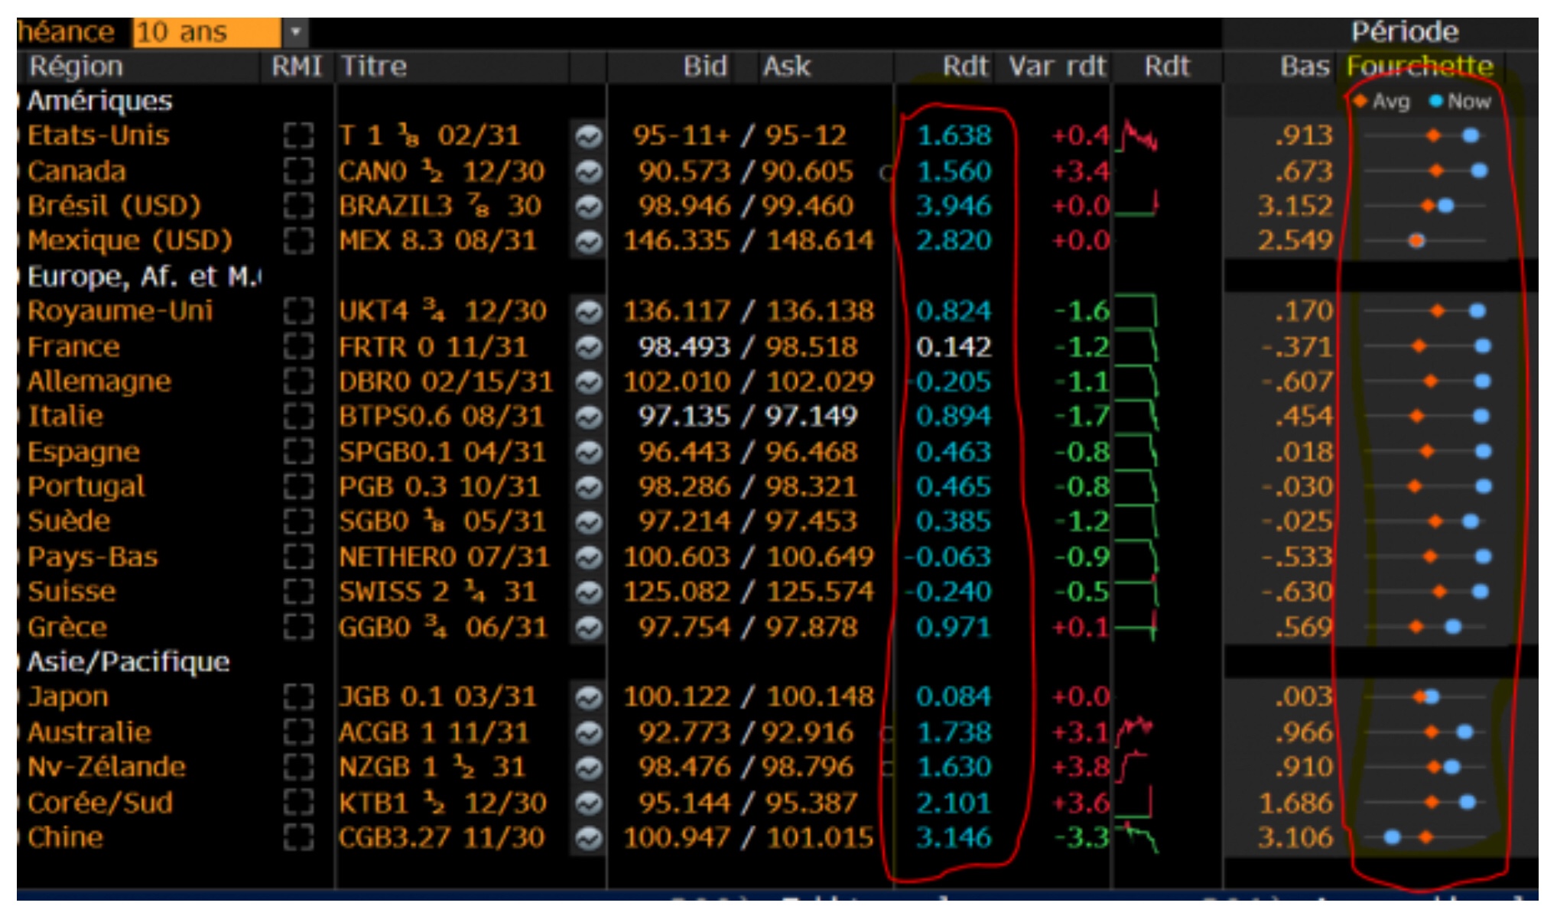Click chart icon next to SWISS 2 31
This screenshot has width=1557, height=919.
pos(588,593)
